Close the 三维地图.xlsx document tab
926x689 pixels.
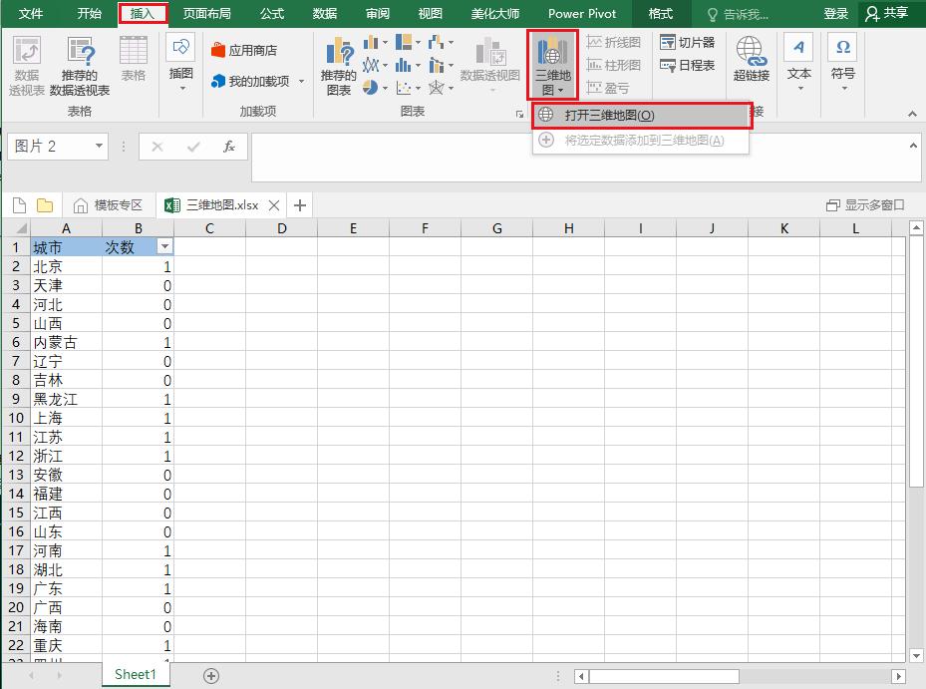274,205
